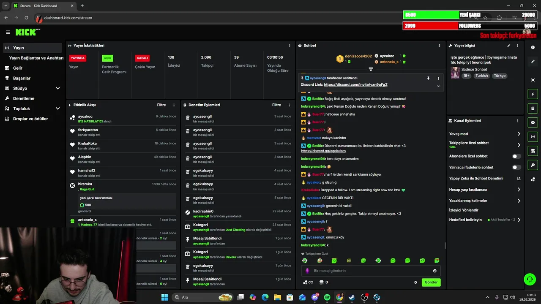Viewport: 541px width, 304px height.
Task: Click the green support headset button
Action: (529, 279)
